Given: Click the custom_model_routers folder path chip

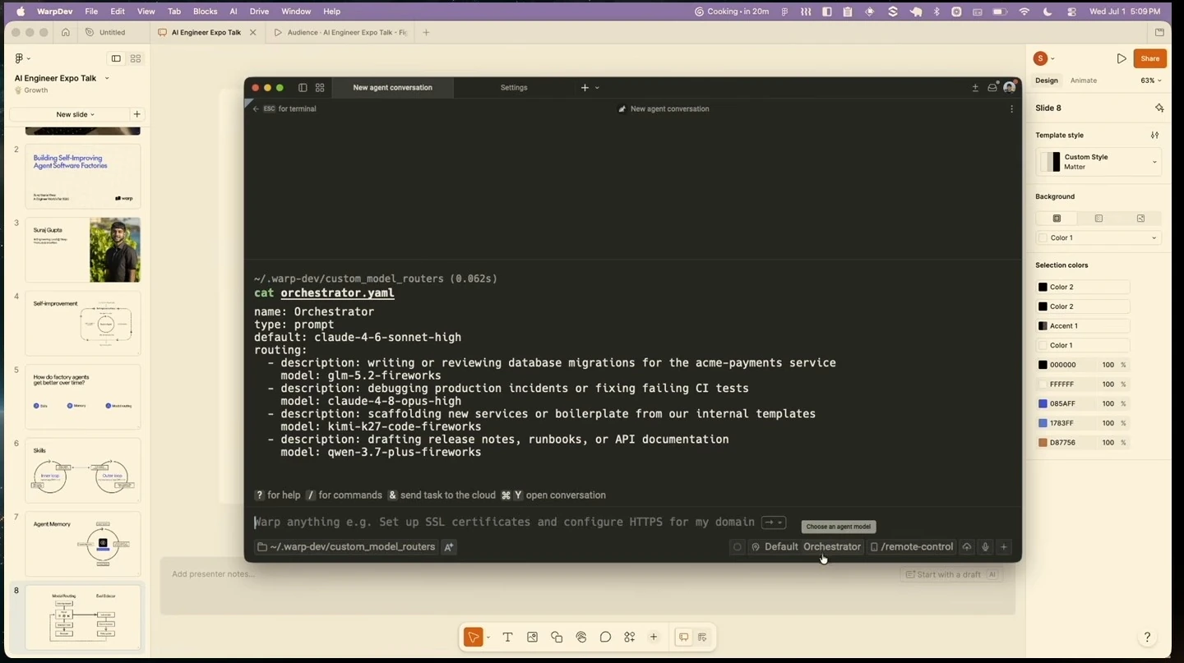Looking at the screenshot, I should (x=346, y=546).
